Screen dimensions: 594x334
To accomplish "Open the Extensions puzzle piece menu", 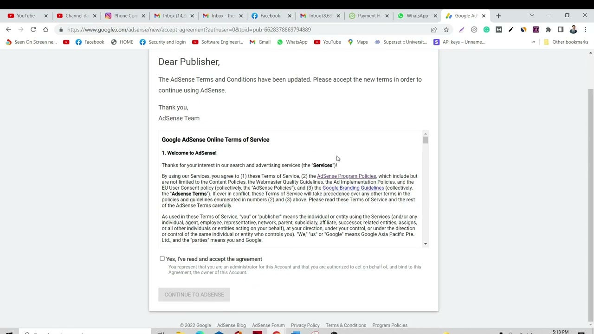I will coord(548,30).
